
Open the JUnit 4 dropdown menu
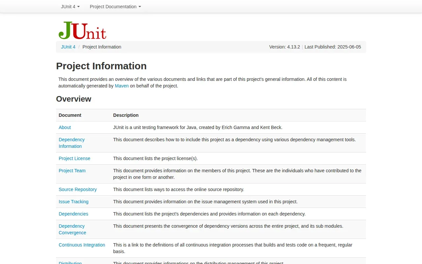click(70, 7)
